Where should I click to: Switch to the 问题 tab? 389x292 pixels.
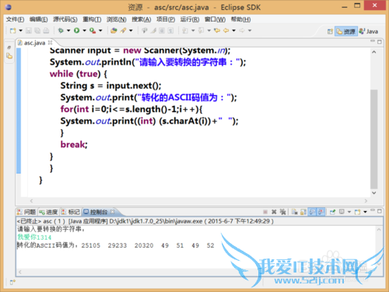click(26, 212)
